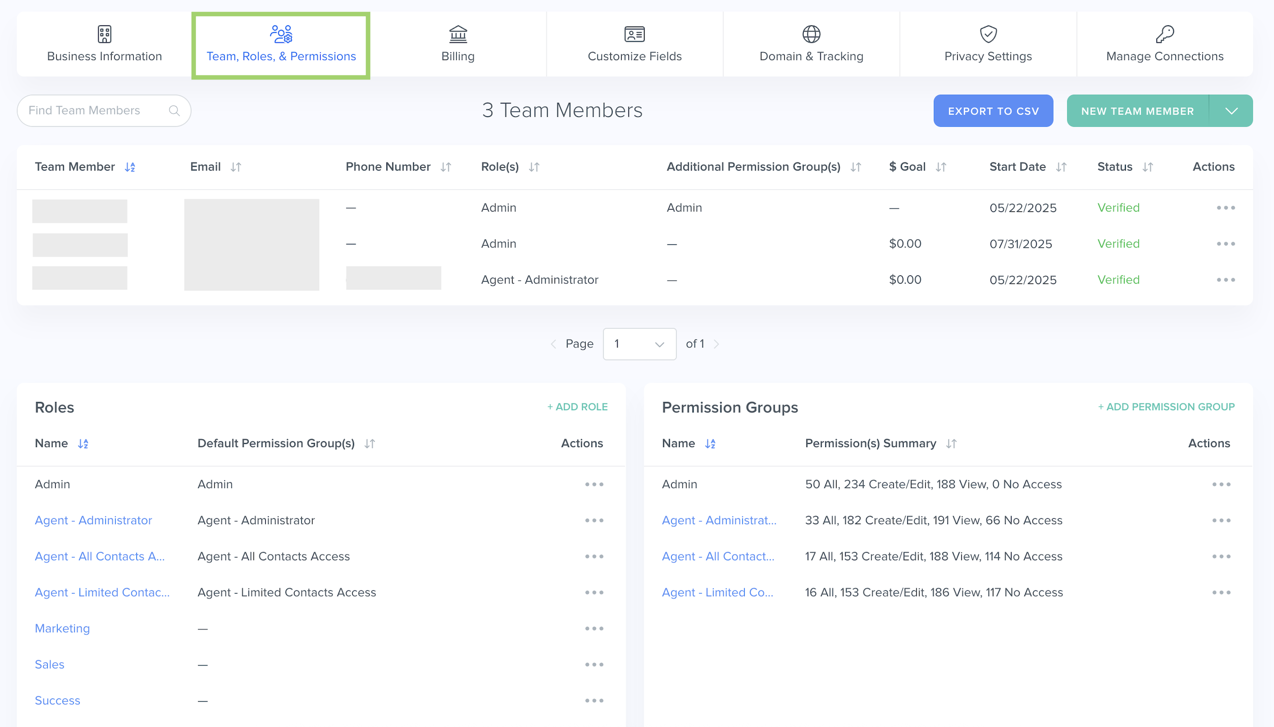Click Export to CSV button
The width and height of the screenshot is (1274, 727).
coord(993,111)
